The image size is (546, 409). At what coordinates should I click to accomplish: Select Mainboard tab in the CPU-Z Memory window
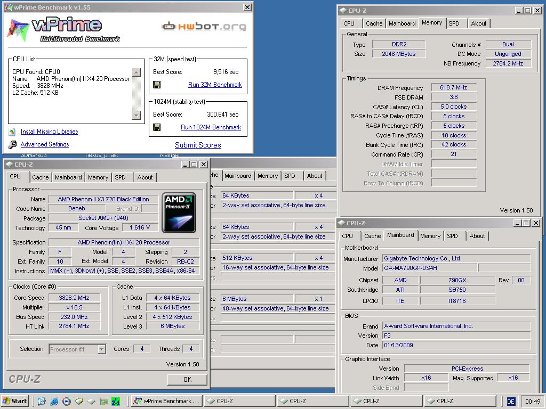pyautogui.click(x=402, y=23)
